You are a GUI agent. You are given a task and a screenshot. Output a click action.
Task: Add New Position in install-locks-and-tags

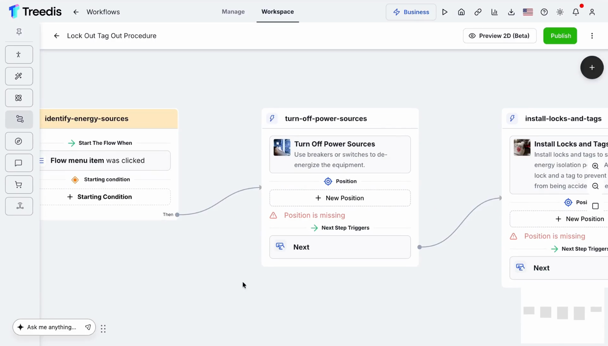pyautogui.click(x=559, y=219)
